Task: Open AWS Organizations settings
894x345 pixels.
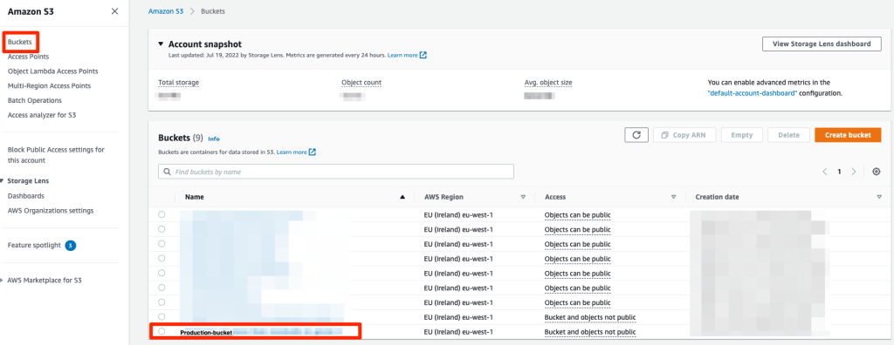Action: tap(51, 210)
